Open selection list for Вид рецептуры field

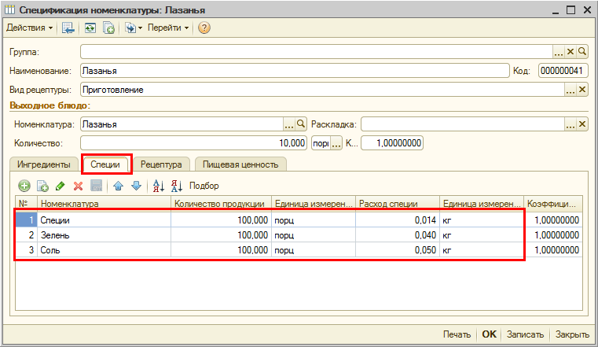570,90
